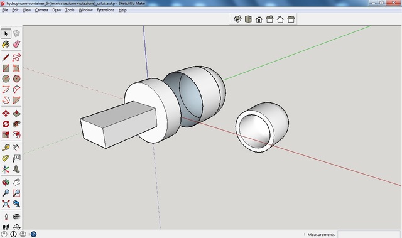Activate the Move tool

pyautogui.click(x=6, y=113)
